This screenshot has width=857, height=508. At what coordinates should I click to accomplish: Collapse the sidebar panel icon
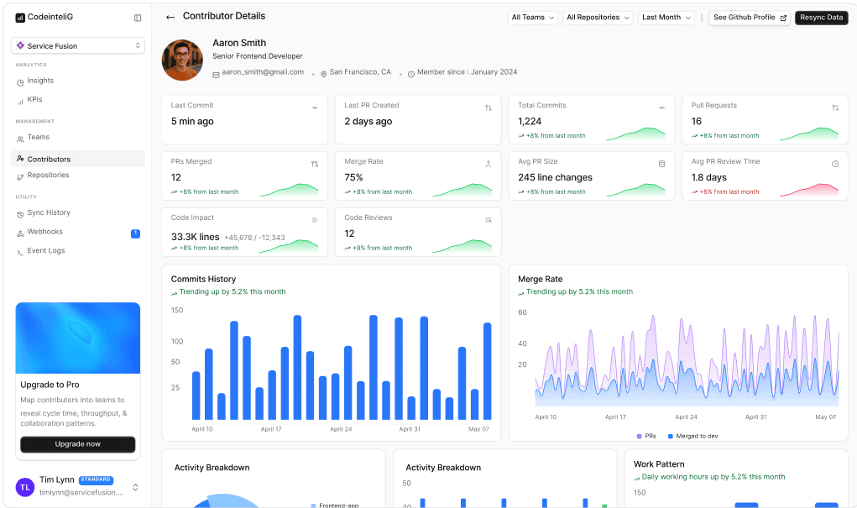138,18
